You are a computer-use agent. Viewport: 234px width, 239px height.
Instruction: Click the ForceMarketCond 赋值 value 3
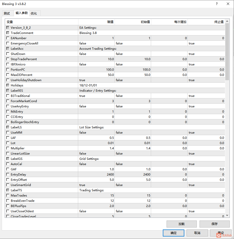[x=113, y=101]
